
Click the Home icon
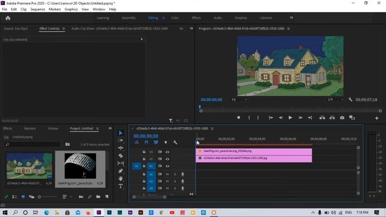(x=8, y=18)
